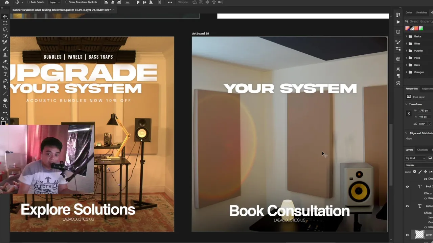
Task: Close the Banner Revisions document tab
Action: 113,10
